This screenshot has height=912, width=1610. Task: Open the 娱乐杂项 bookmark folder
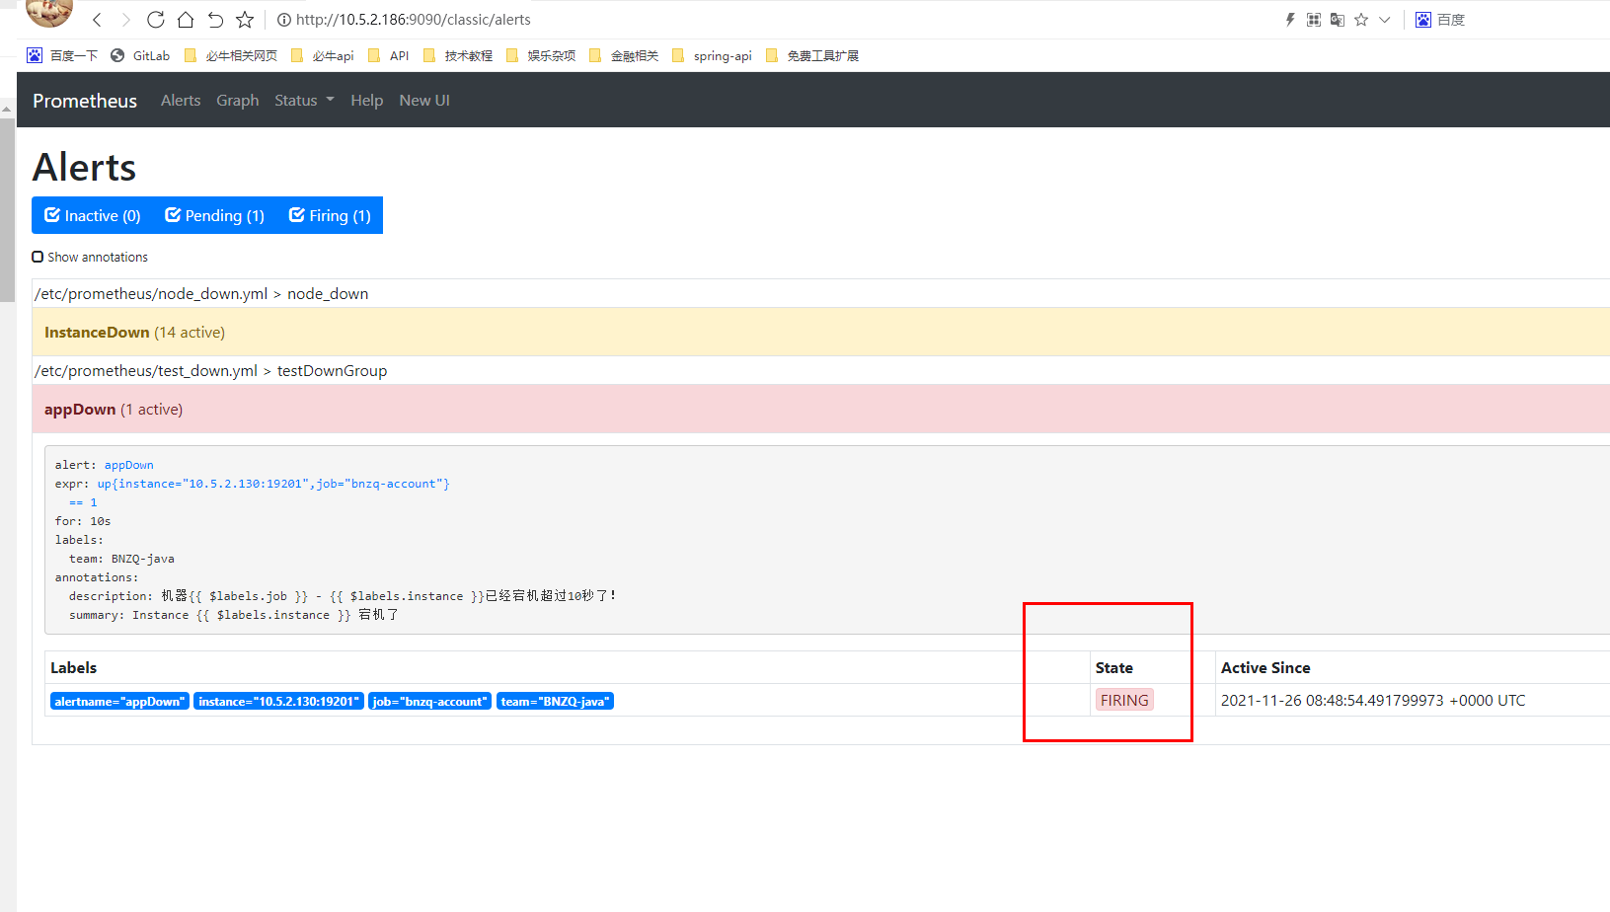coord(541,56)
